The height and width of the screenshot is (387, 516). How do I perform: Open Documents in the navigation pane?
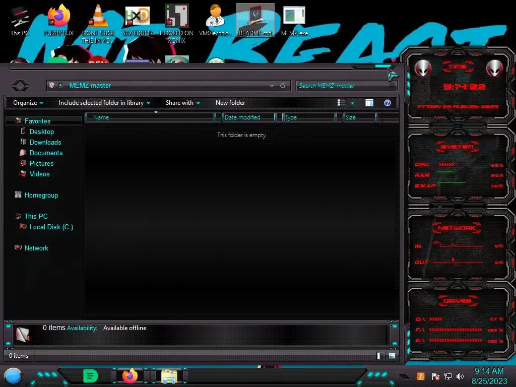pyautogui.click(x=46, y=153)
